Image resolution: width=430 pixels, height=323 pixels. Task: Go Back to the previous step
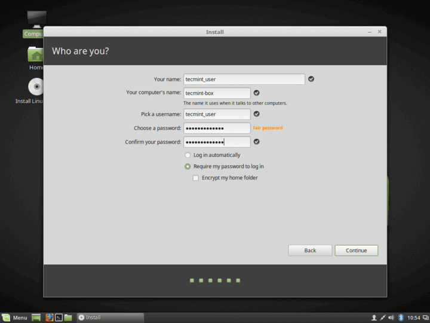(x=310, y=251)
